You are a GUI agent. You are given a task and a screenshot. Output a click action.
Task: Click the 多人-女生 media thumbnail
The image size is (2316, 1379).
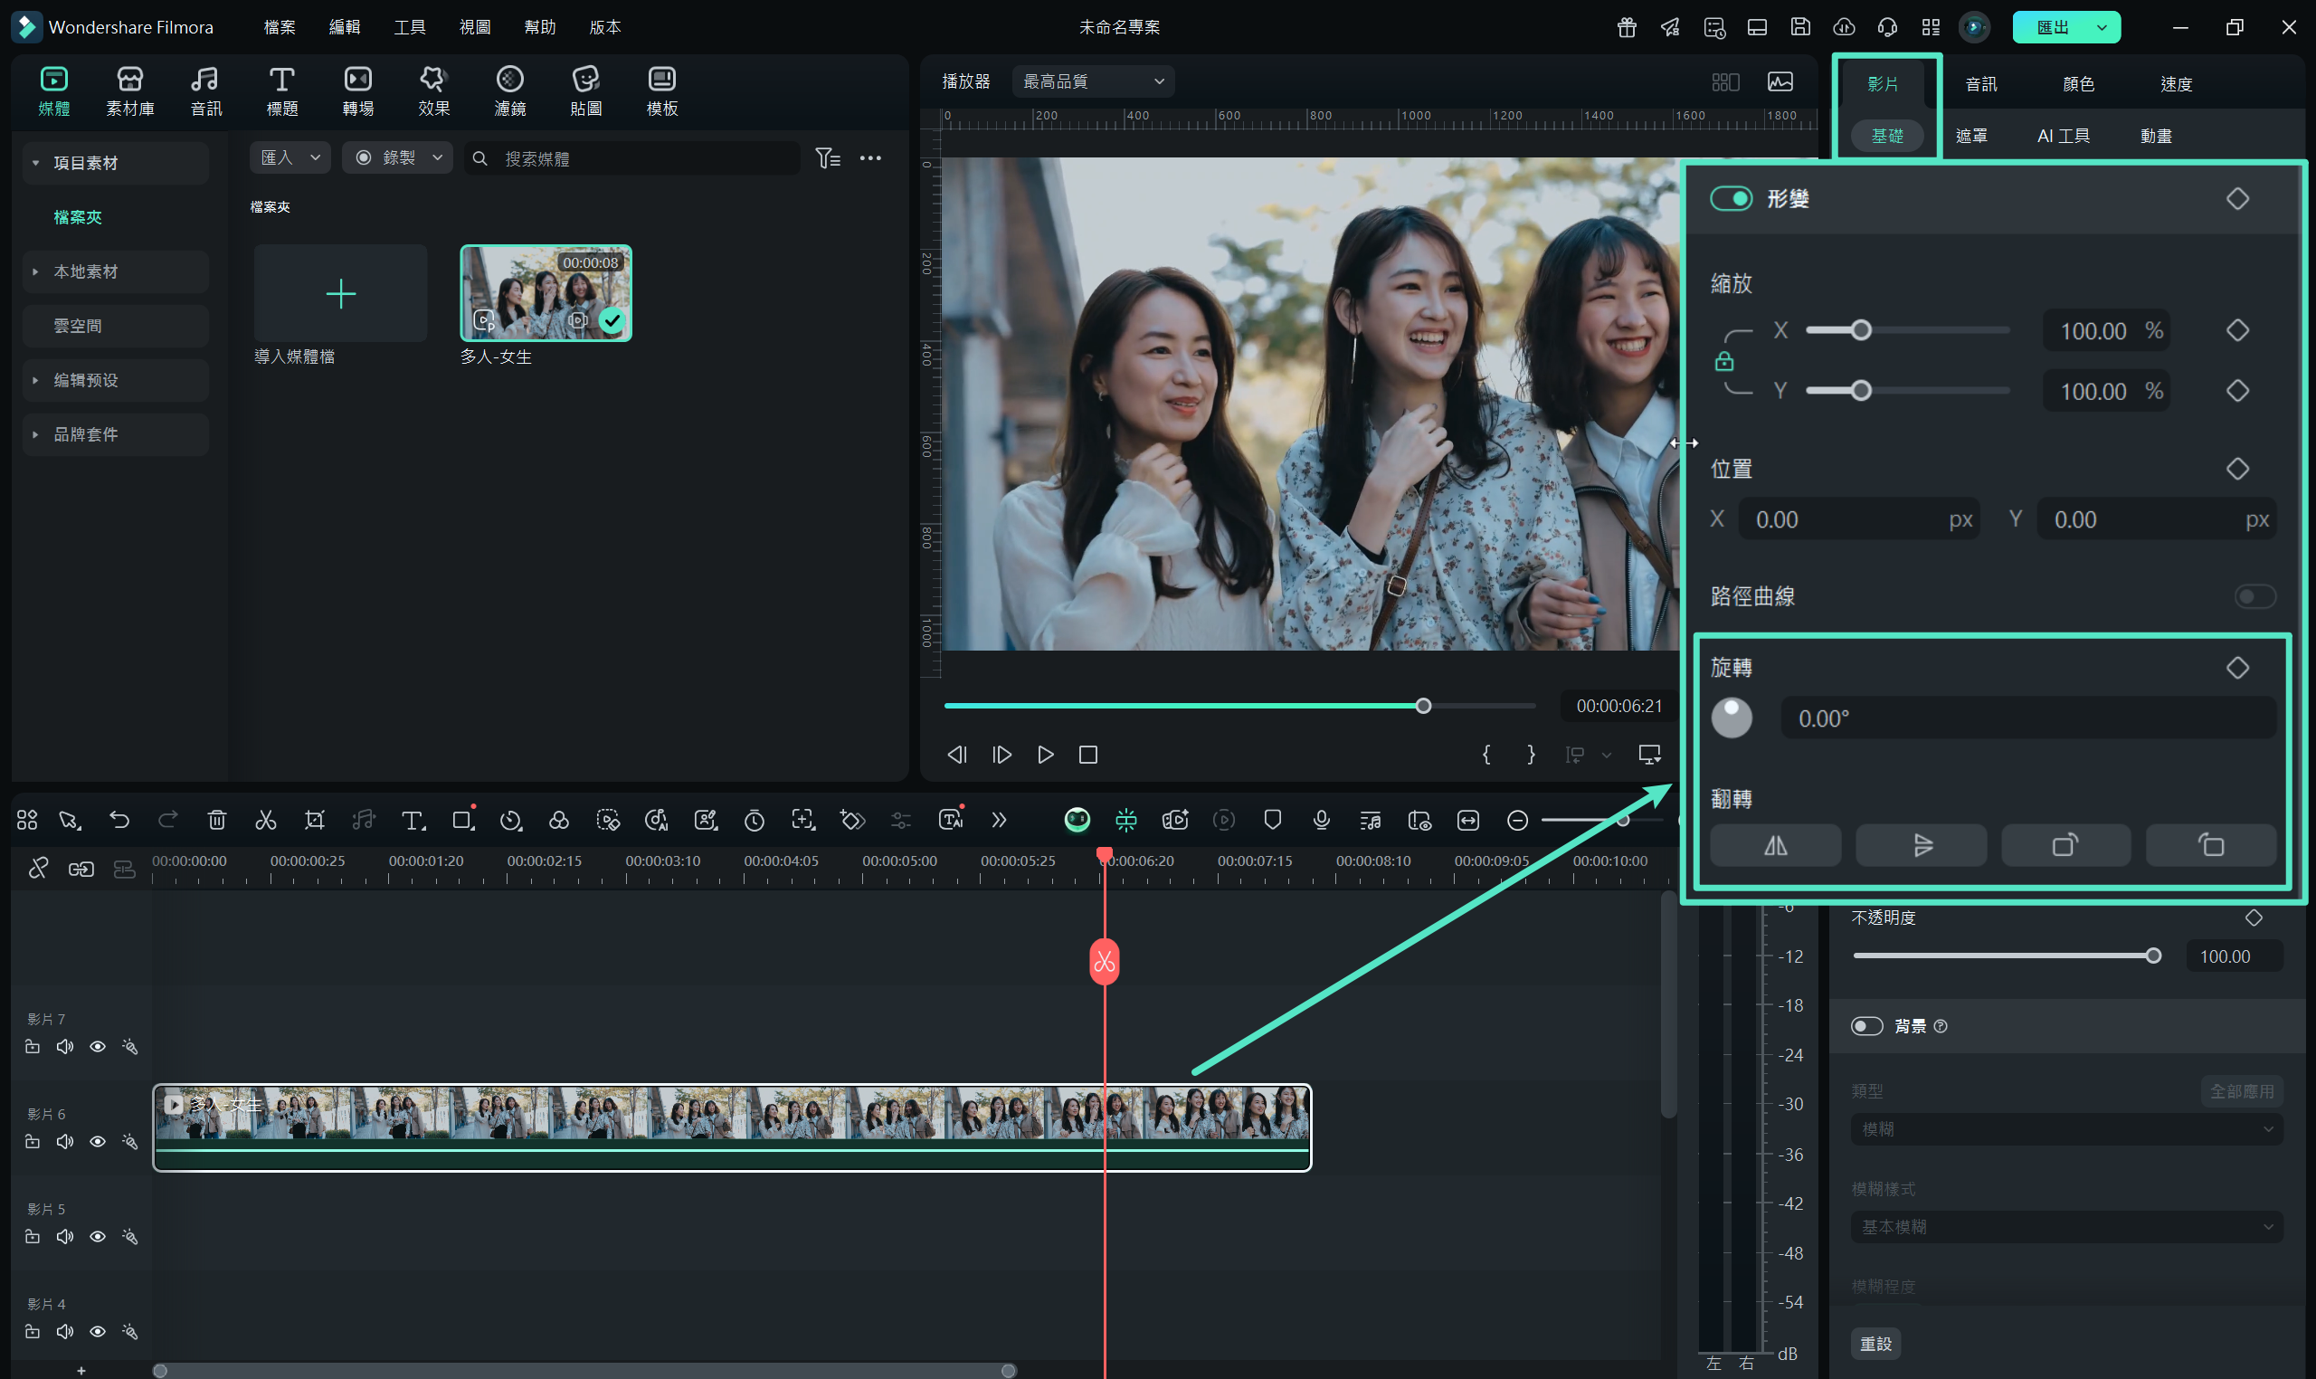coord(546,292)
